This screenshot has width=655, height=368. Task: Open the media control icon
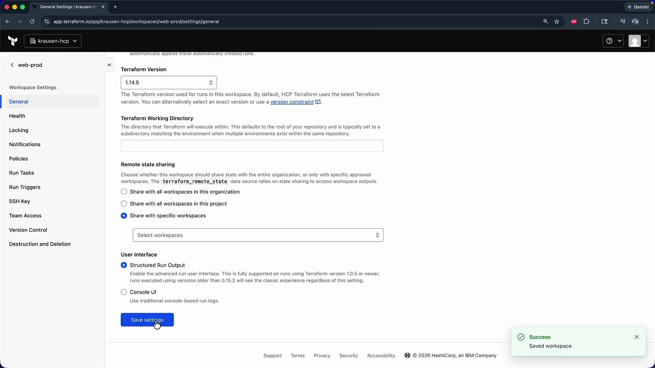[x=623, y=21]
